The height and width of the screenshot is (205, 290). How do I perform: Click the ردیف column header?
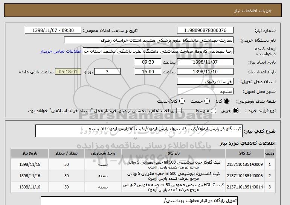tap(269, 153)
